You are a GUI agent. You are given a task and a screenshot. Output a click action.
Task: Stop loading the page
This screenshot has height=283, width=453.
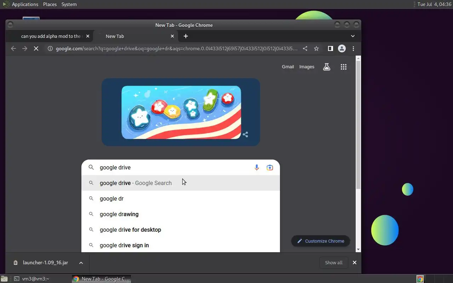(x=36, y=49)
